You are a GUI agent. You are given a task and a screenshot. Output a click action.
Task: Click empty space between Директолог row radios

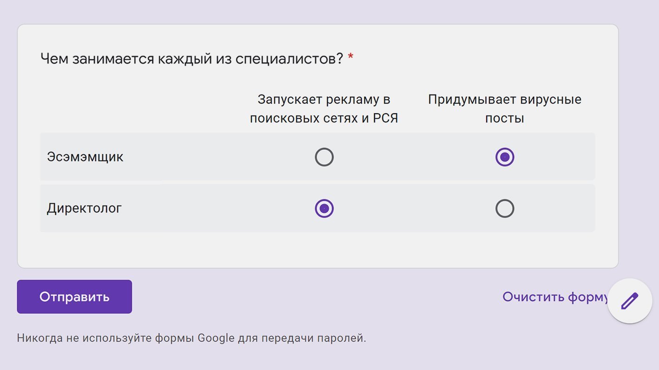coord(414,209)
